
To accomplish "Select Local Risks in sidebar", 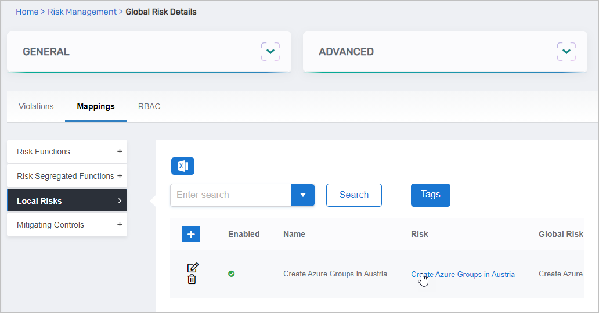I will [67, 201].
